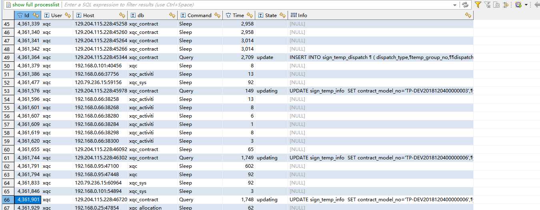Sort by the Time column arrows
Screen dimensions: 540x210
coord(250,15)
